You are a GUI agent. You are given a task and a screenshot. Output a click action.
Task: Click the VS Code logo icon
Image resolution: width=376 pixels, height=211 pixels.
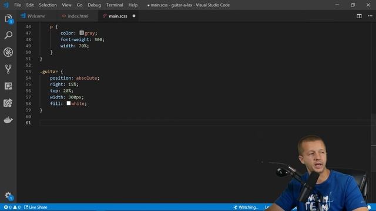pyautogui.click(x=6, y=5)
